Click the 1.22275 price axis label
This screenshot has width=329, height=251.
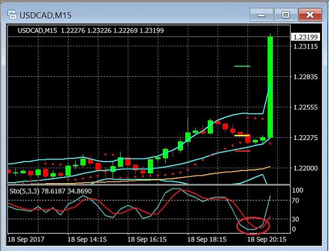coord(305,138)
